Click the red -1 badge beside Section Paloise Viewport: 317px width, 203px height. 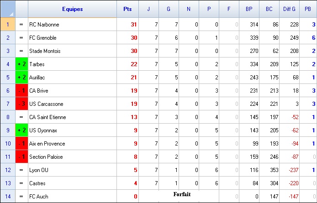pos(21,157)
